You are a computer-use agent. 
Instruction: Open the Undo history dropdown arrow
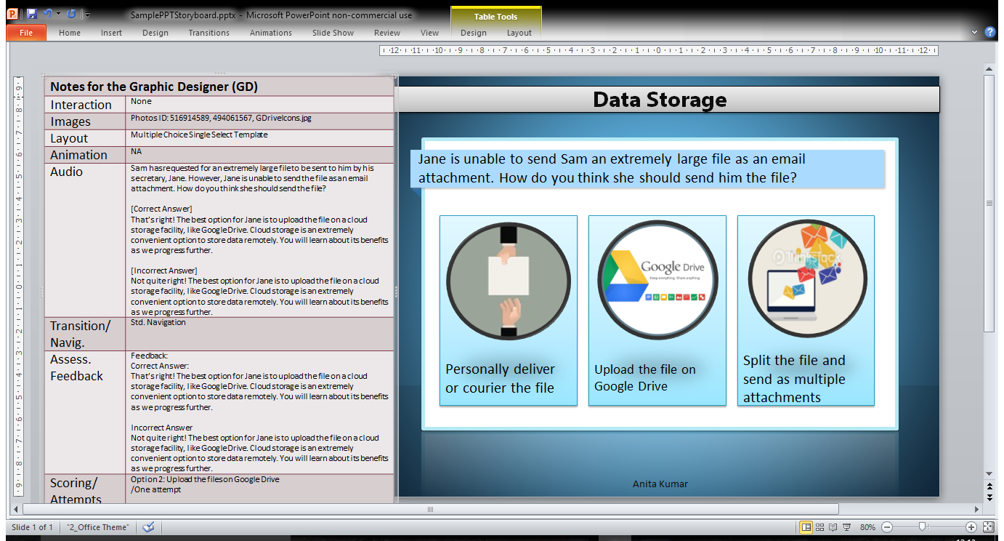click(58, 15)
